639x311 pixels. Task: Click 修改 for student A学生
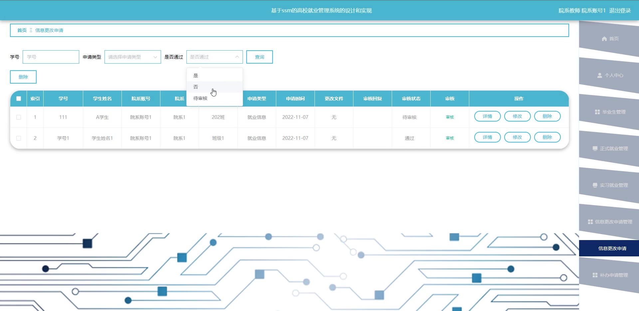518,116
